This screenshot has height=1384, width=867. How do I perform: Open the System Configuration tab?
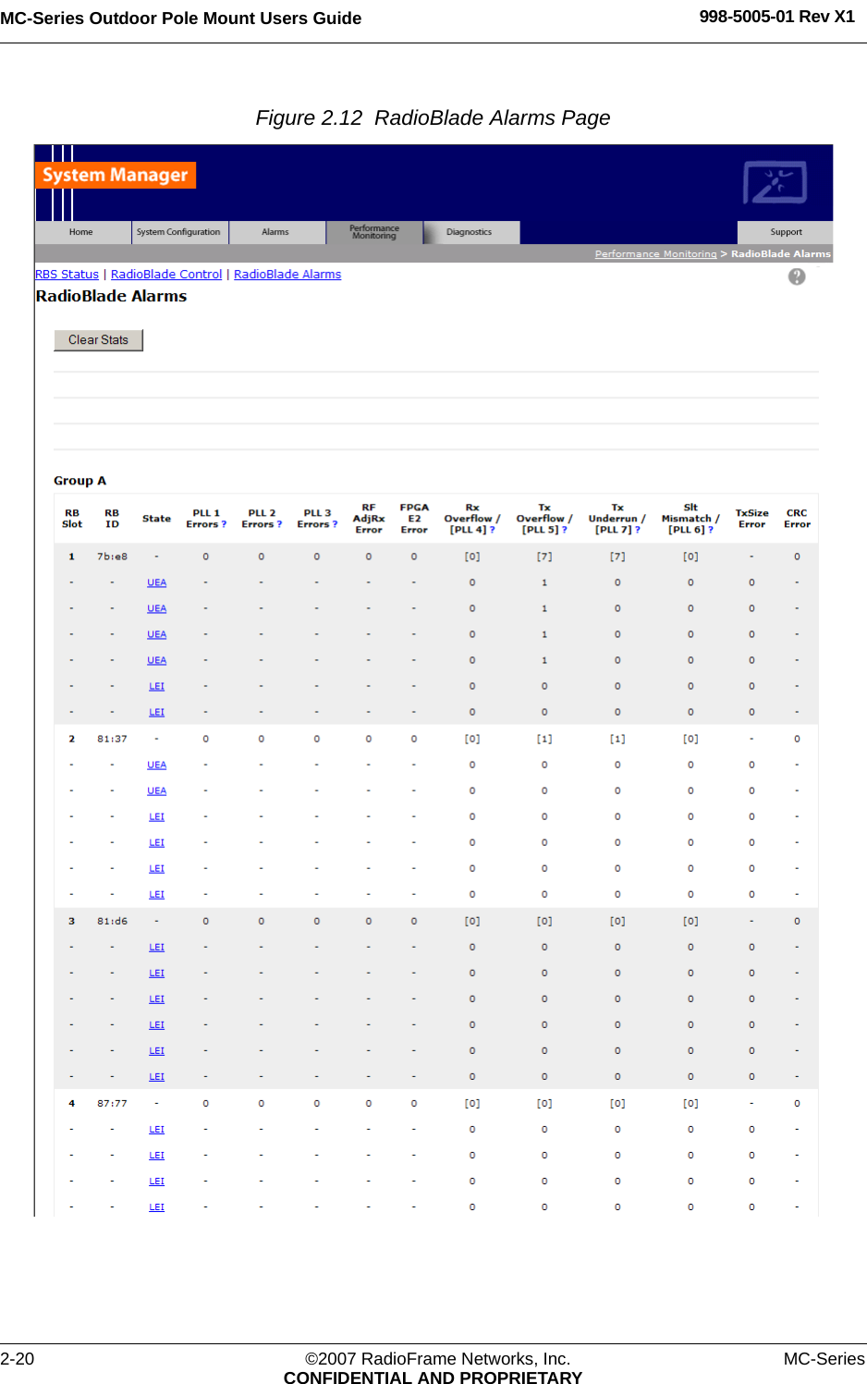click(x=178, y=232)
